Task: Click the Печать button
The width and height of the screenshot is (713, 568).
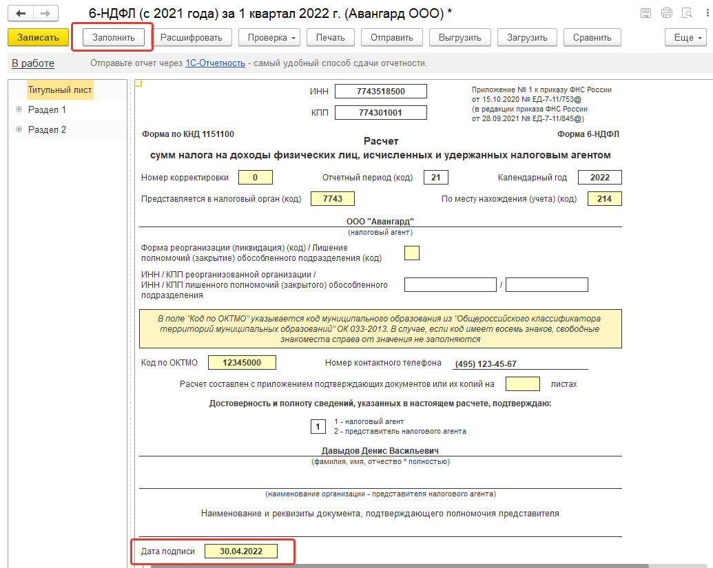Action: 331,37
